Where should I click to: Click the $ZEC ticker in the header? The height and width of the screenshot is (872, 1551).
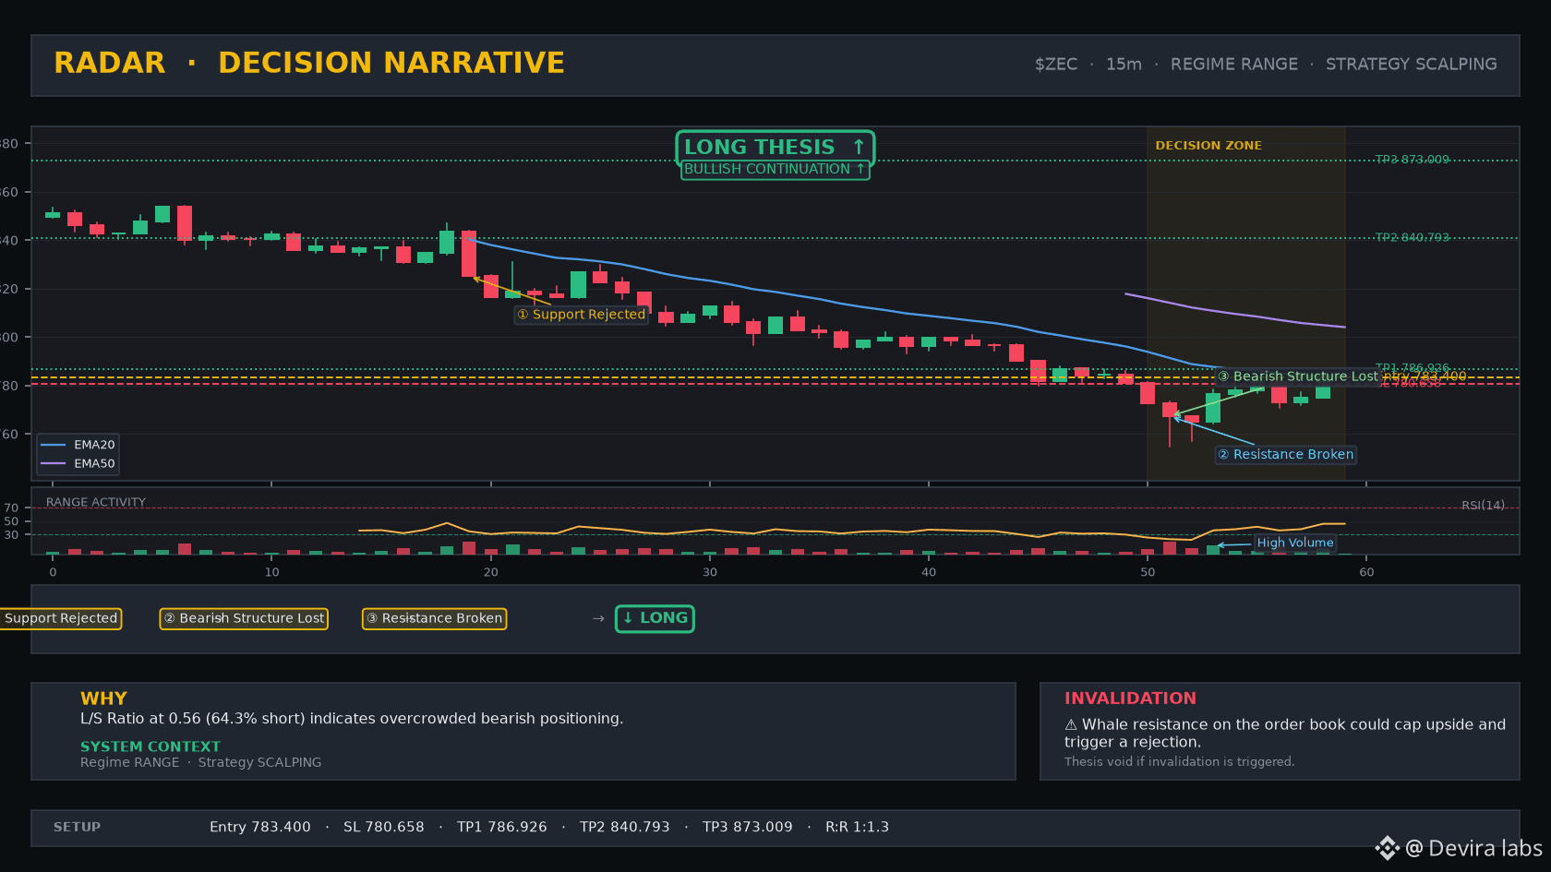(x=1056, y=65)
